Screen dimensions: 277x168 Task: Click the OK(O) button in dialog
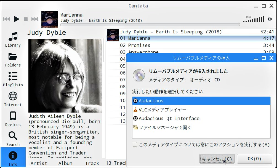[x=254, y=159]
